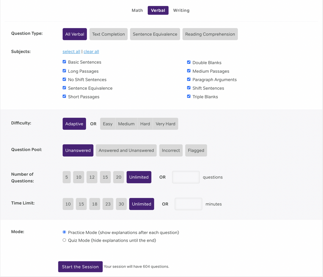This screenshot has height=277, width=323.
Task: Click the 'clear all' subjects link
Action: coord(91,52)
